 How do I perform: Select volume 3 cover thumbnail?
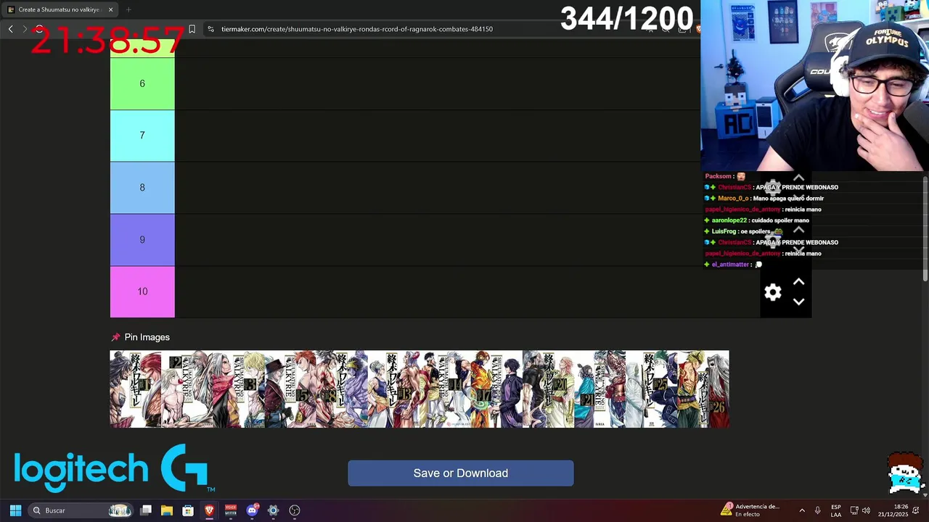238,389
